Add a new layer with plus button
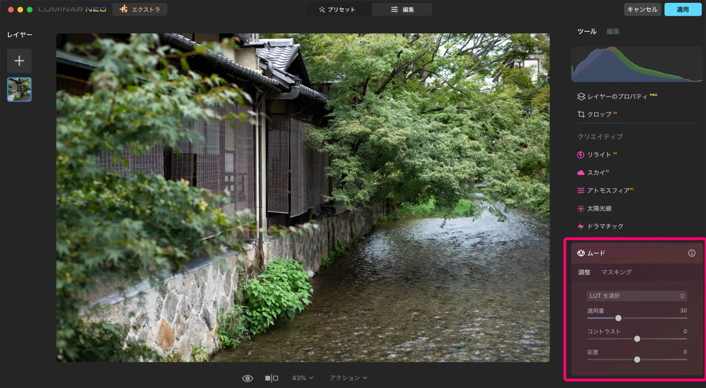This screenshot has width=706, height=388. [x=19, y=61]
